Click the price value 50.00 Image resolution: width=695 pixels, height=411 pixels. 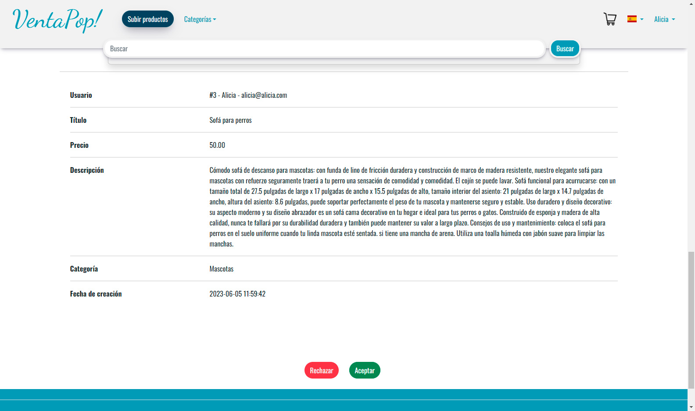point(217,145)
